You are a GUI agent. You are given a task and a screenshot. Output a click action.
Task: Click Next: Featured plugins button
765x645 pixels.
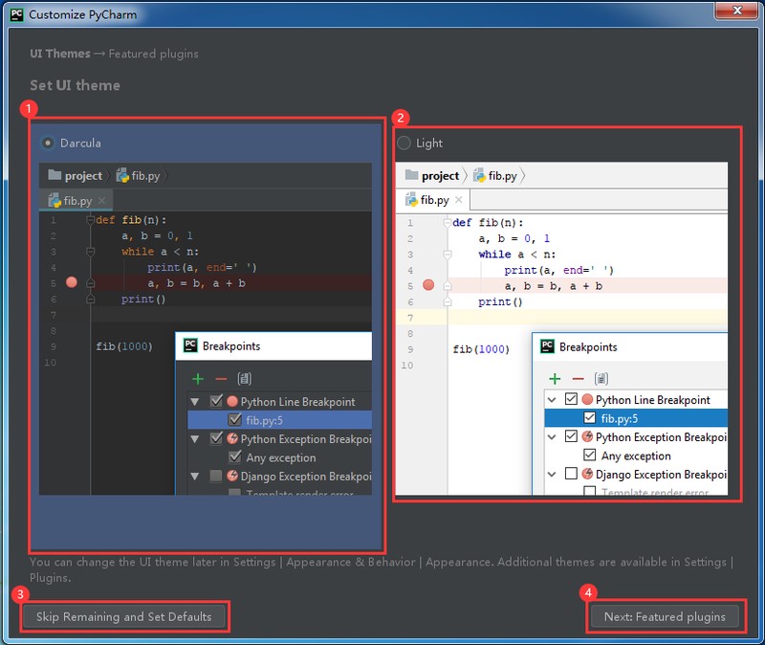[665, 616]
